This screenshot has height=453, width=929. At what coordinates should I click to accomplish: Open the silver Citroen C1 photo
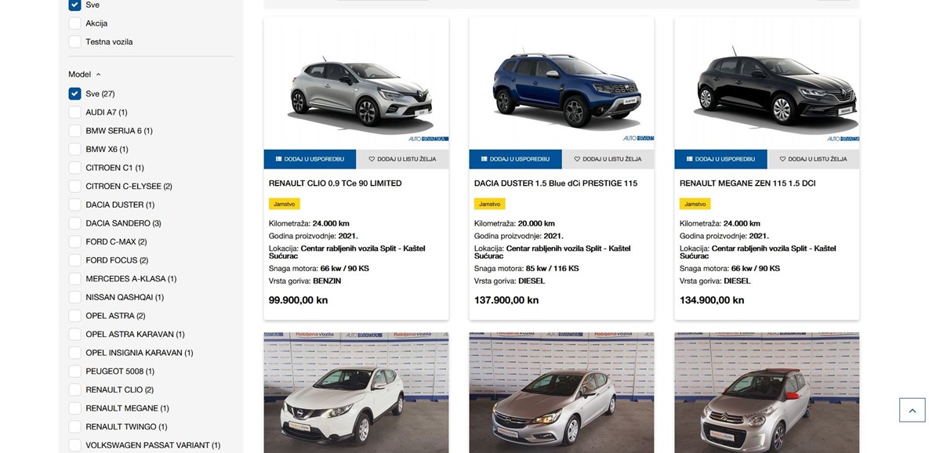(x=767, y=393)
